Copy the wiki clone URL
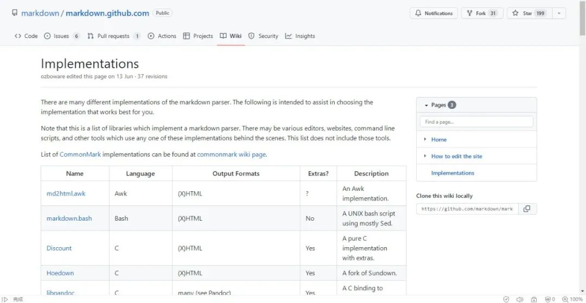 pyautogui.click(x=527, y=209)
